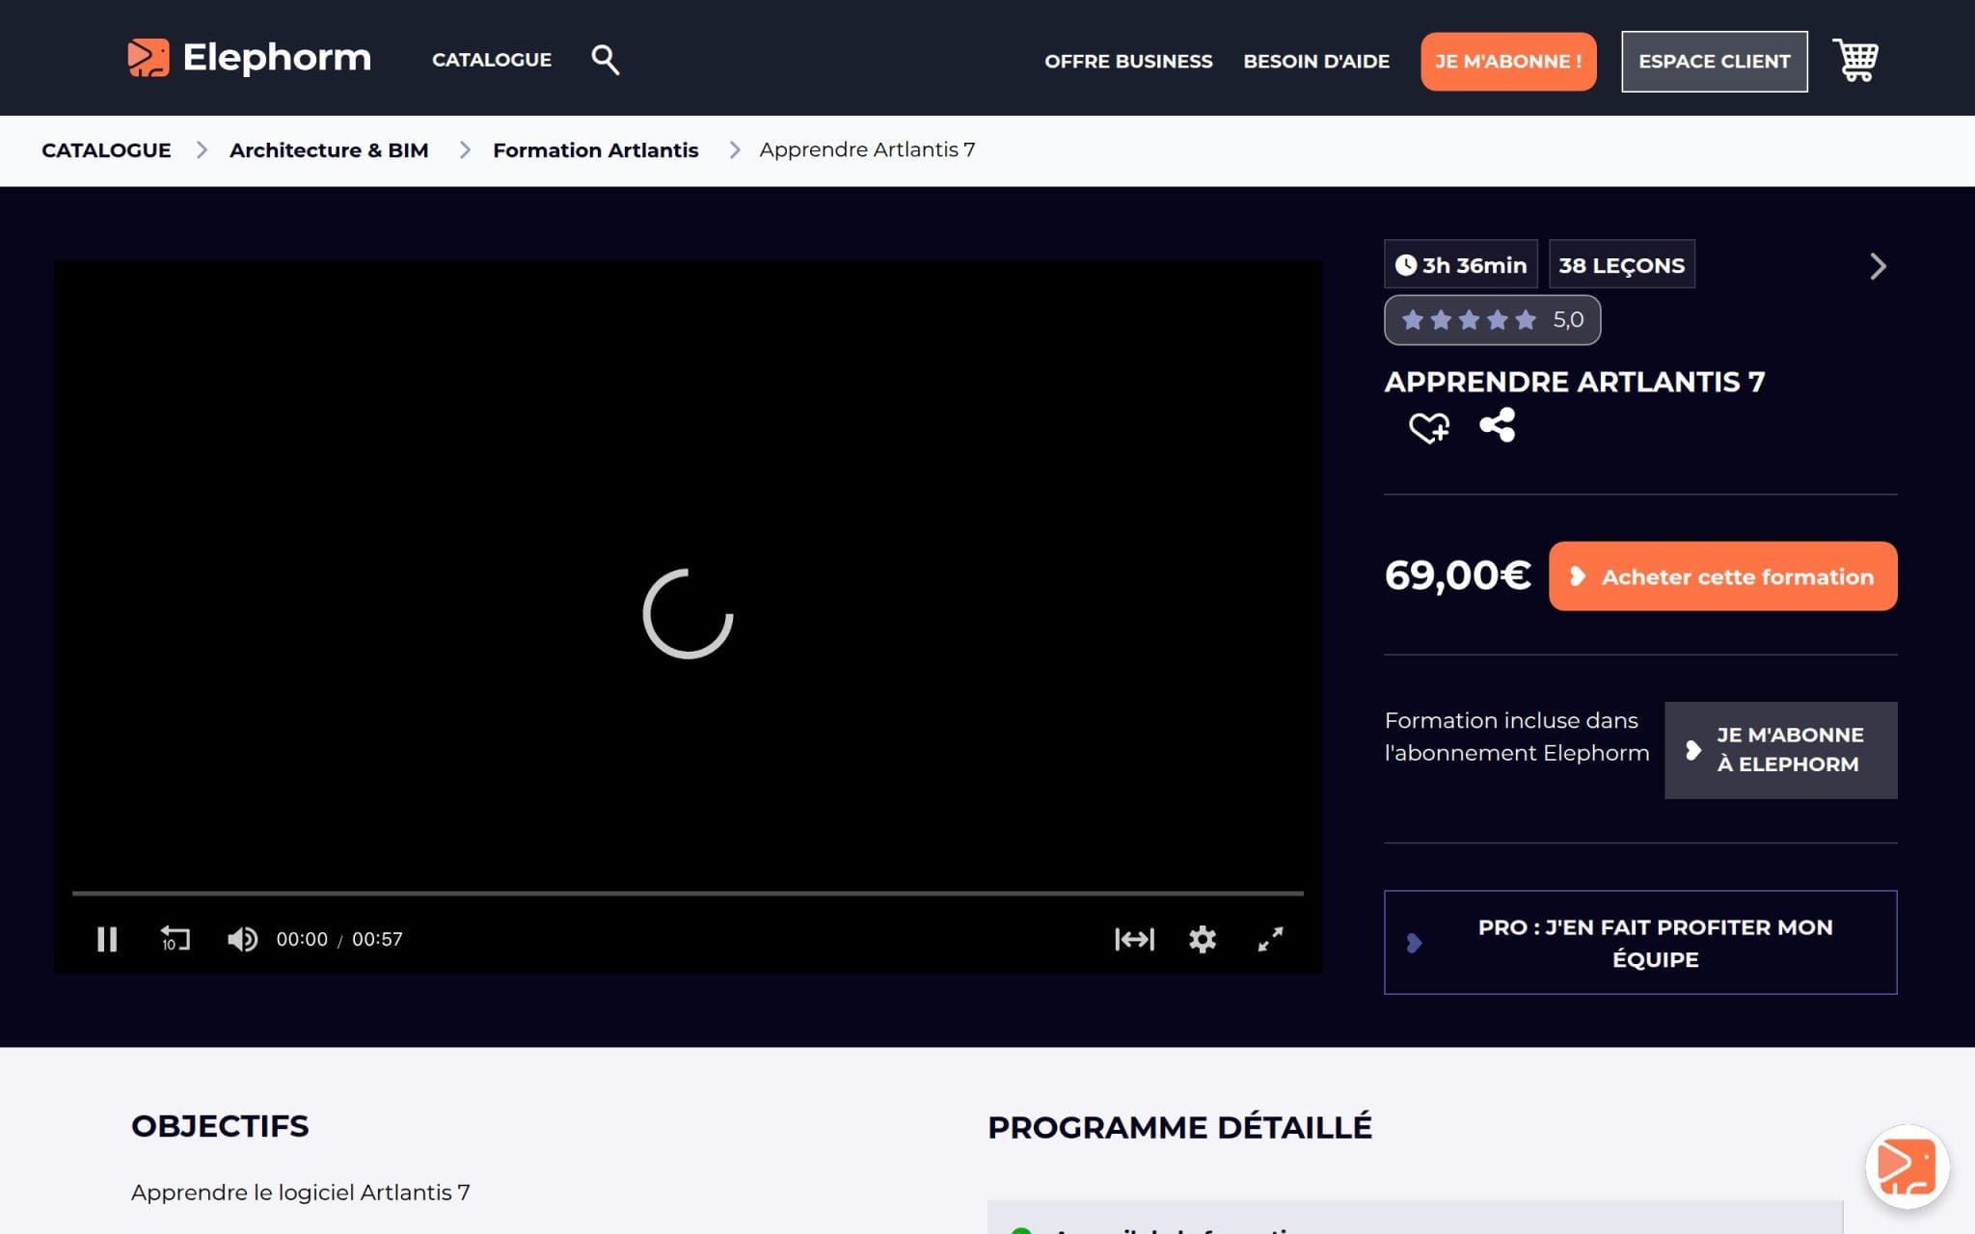Open the shopping cart
The height and width of the screenshot is (1234, 1975).
(x=1854, y=61)
